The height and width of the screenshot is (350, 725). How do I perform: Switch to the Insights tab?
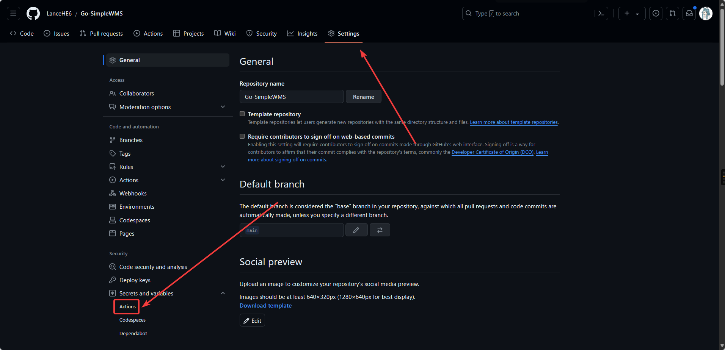click(302, 34)
